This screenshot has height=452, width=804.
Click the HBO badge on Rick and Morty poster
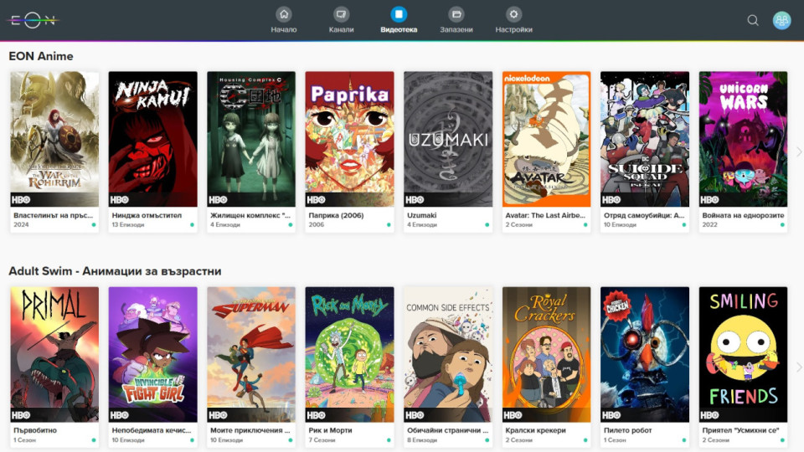pyautogui.click(x=316, y=415)
